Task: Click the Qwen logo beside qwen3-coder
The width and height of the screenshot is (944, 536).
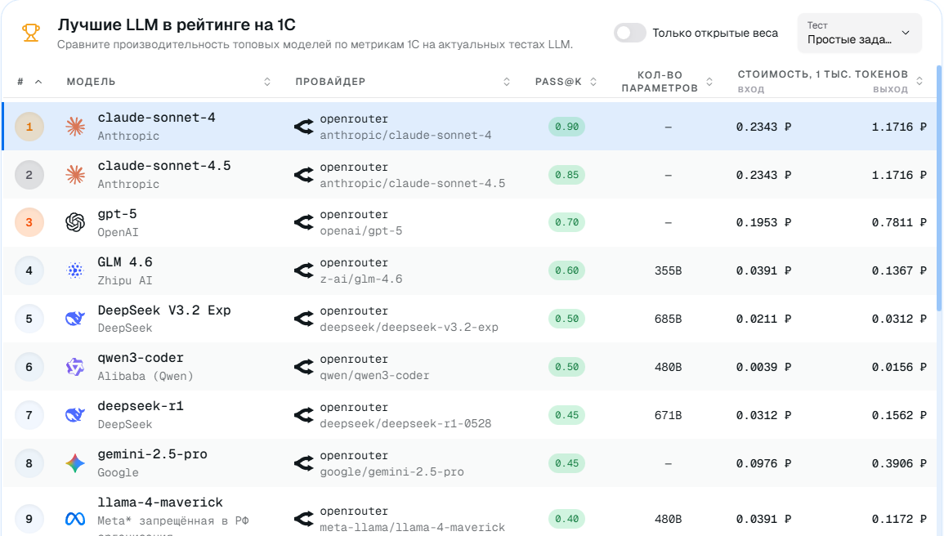Action: (75, 367)
